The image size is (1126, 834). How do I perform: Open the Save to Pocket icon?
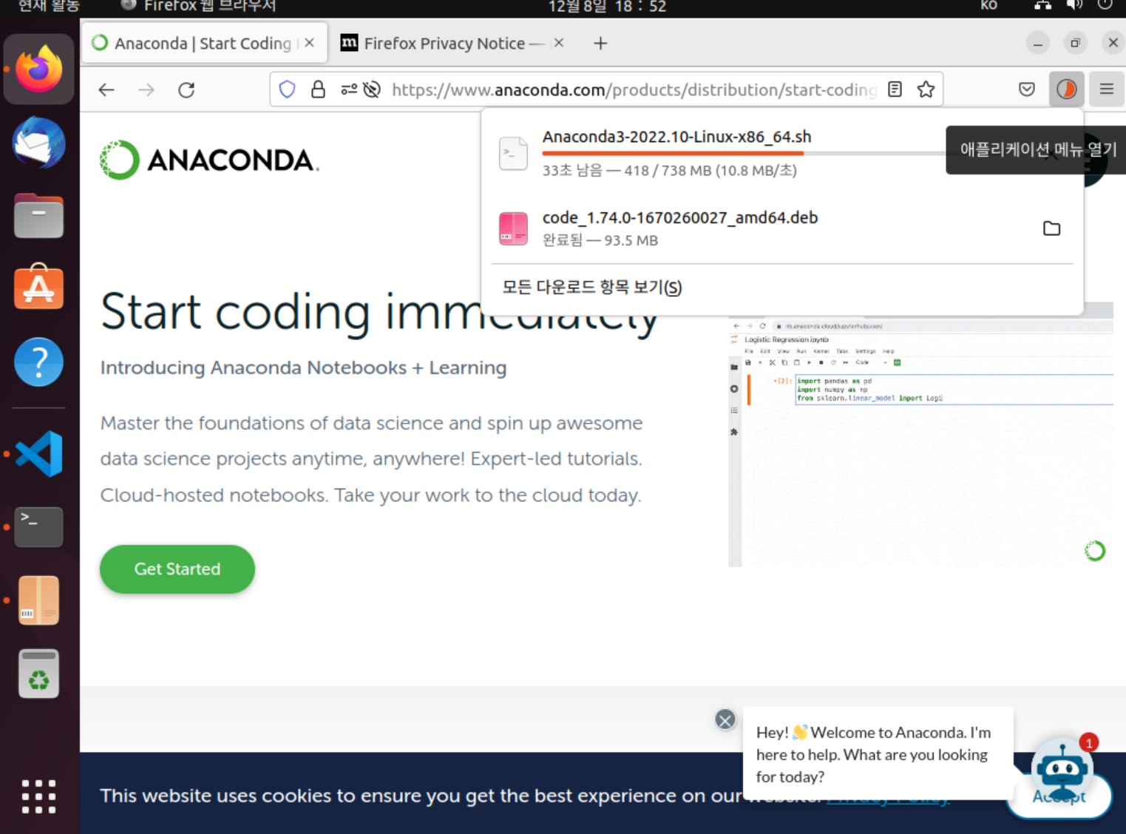click(1027, 89)
